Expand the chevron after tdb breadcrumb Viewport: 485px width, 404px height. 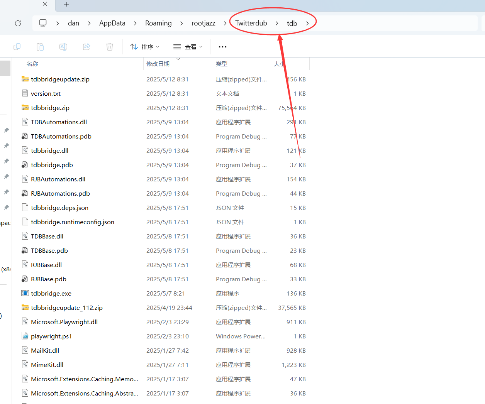307,23
